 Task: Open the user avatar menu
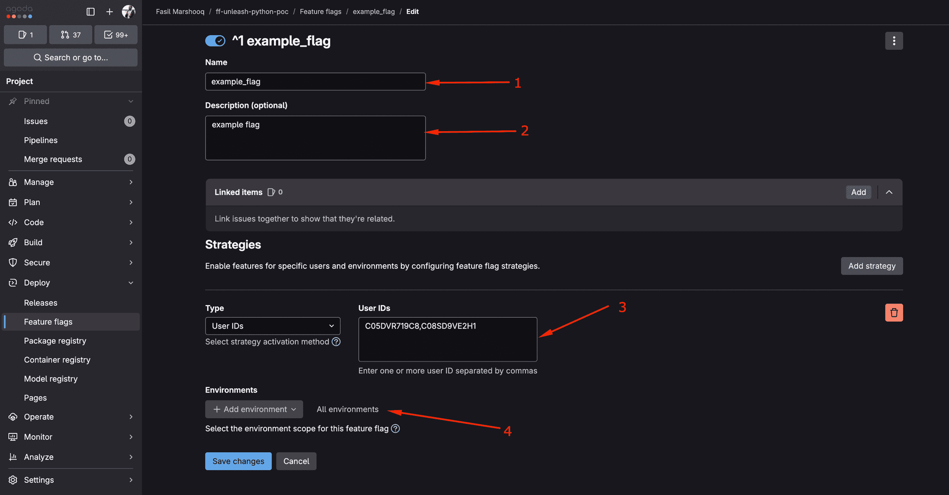129,11
